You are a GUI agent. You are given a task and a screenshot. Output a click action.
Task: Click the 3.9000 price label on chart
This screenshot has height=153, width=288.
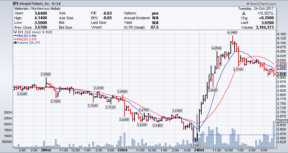46,74
